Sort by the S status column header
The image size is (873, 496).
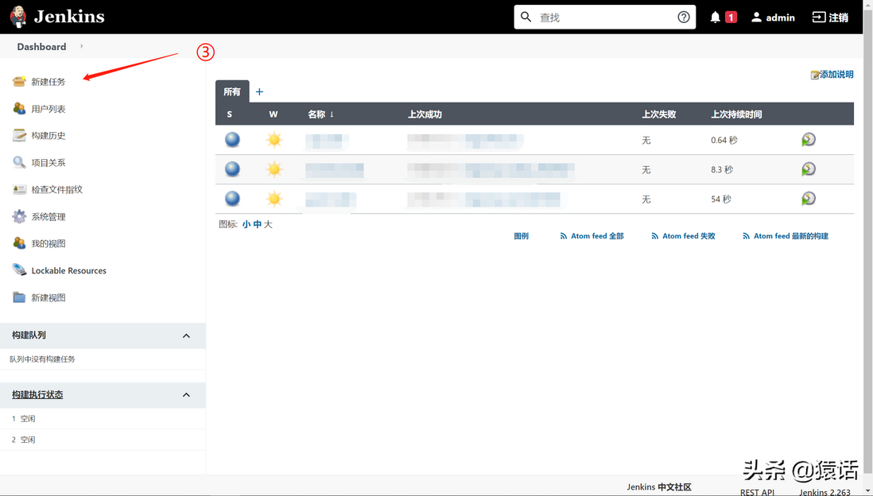tap(230, 114)
